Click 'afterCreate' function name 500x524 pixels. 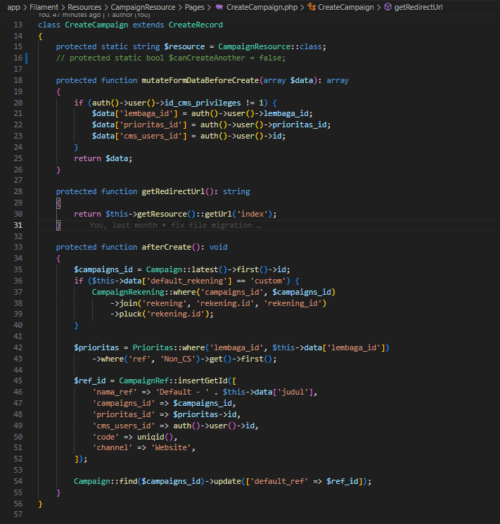[x=167, y=247]
